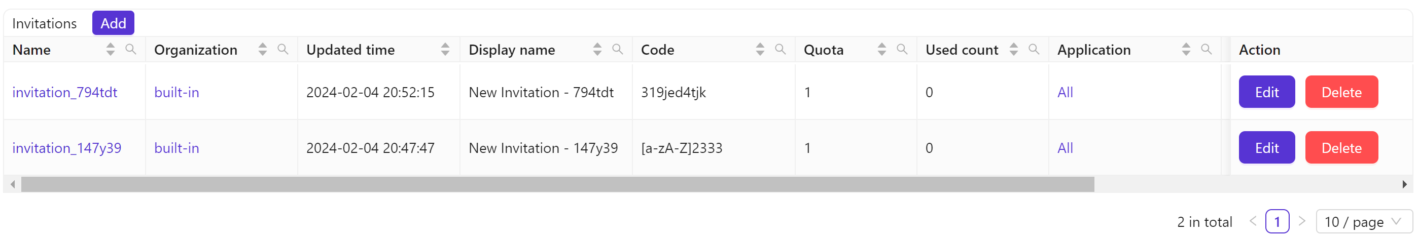The width and height of the screenshot is (1418, 238).
Task: Open the Used count search icon
Action: tap(1034, 50)
